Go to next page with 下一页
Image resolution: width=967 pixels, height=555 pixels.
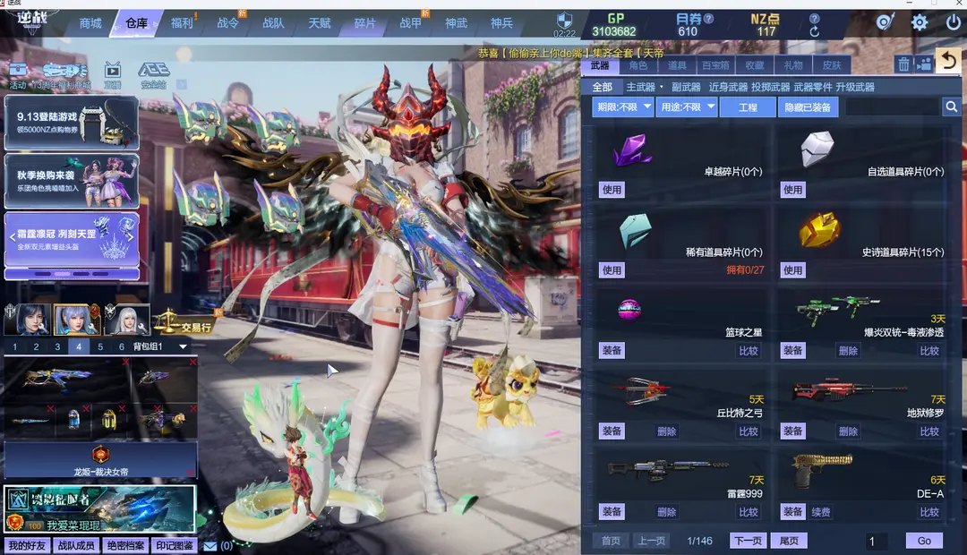click(748, 541)
